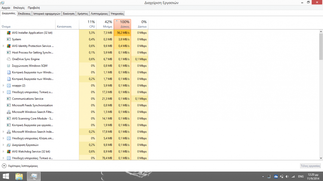The height and width of the screenshot is (181, 323).
Task: Click the Διαχείριση Εργασιών process icon
Action: 9,145
